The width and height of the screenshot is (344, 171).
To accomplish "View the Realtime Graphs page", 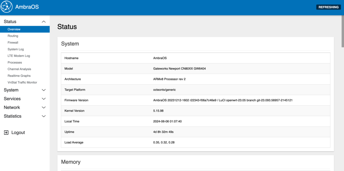I will (19, 76).
